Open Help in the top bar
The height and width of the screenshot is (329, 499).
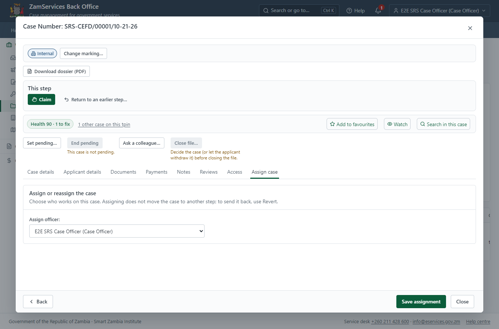355,11
